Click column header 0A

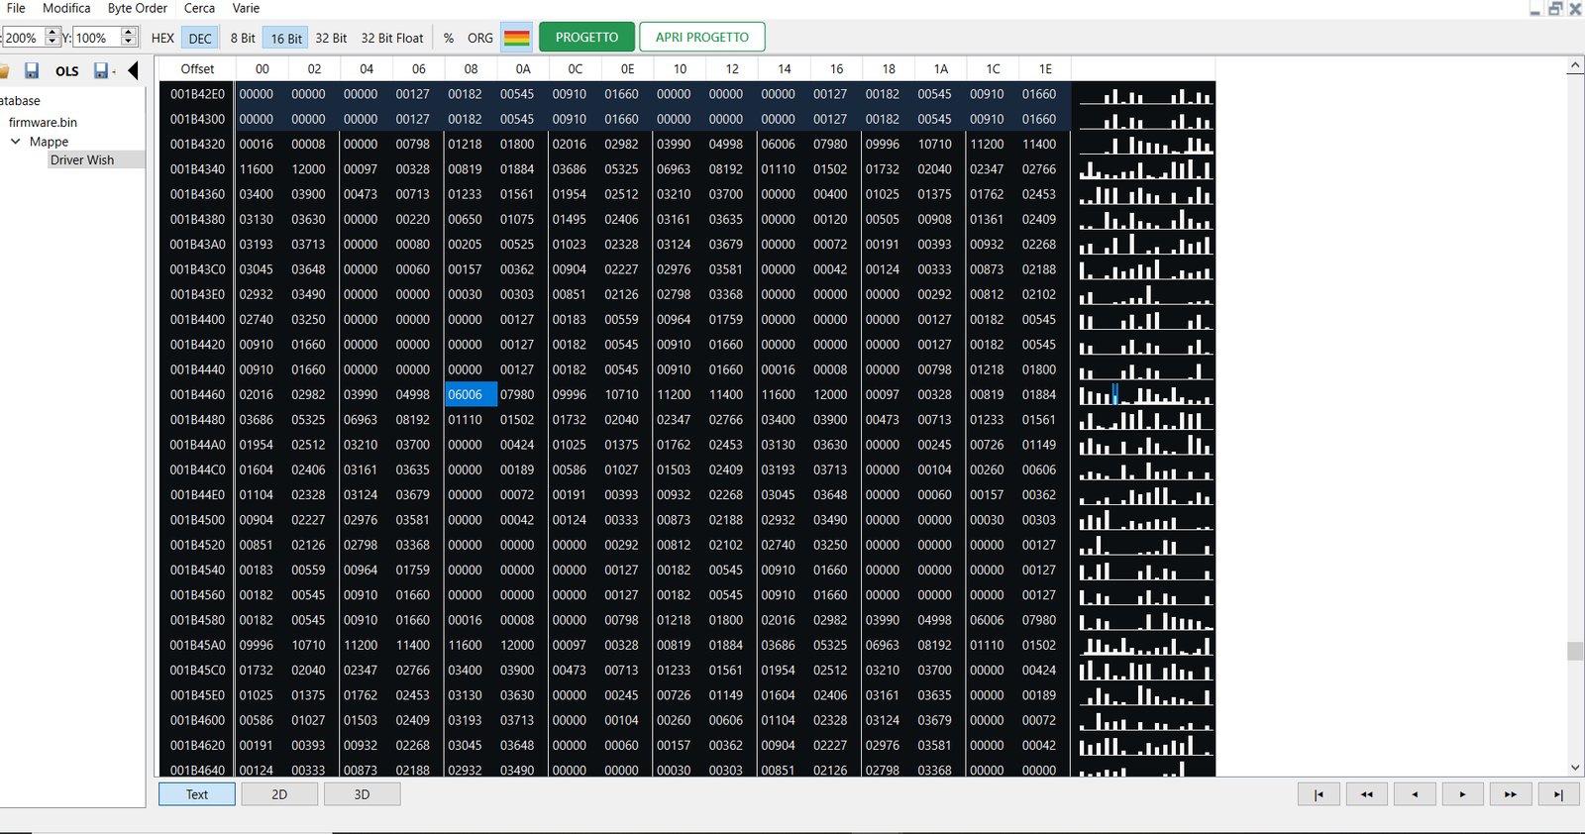point(523,68)
